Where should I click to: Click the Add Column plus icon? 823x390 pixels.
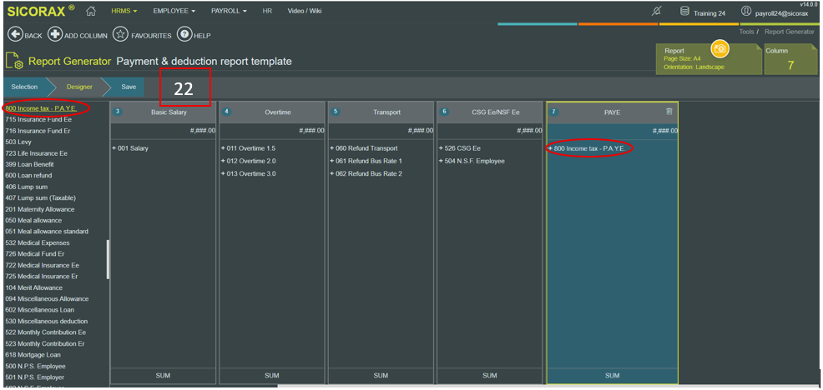54,35
